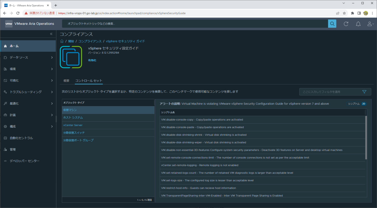Expand the 可視化 menu chevron
The height and width of the screenshot is (208, 377).
point(52,80)
